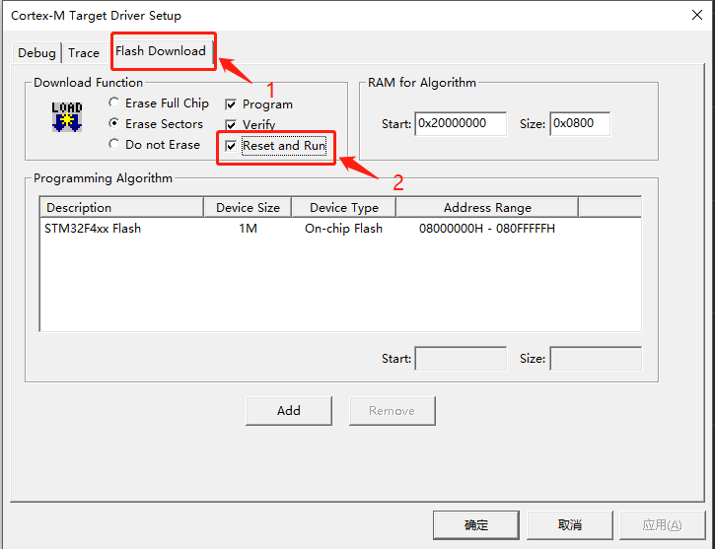Click the LOAD download icon
The width and height of the screenshot is (715, 549).
tap(67, 117)
